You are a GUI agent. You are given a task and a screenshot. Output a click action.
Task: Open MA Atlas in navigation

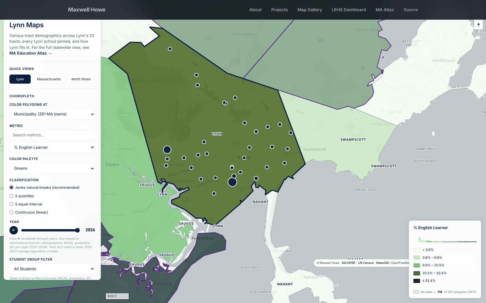[x=385, y=10]
